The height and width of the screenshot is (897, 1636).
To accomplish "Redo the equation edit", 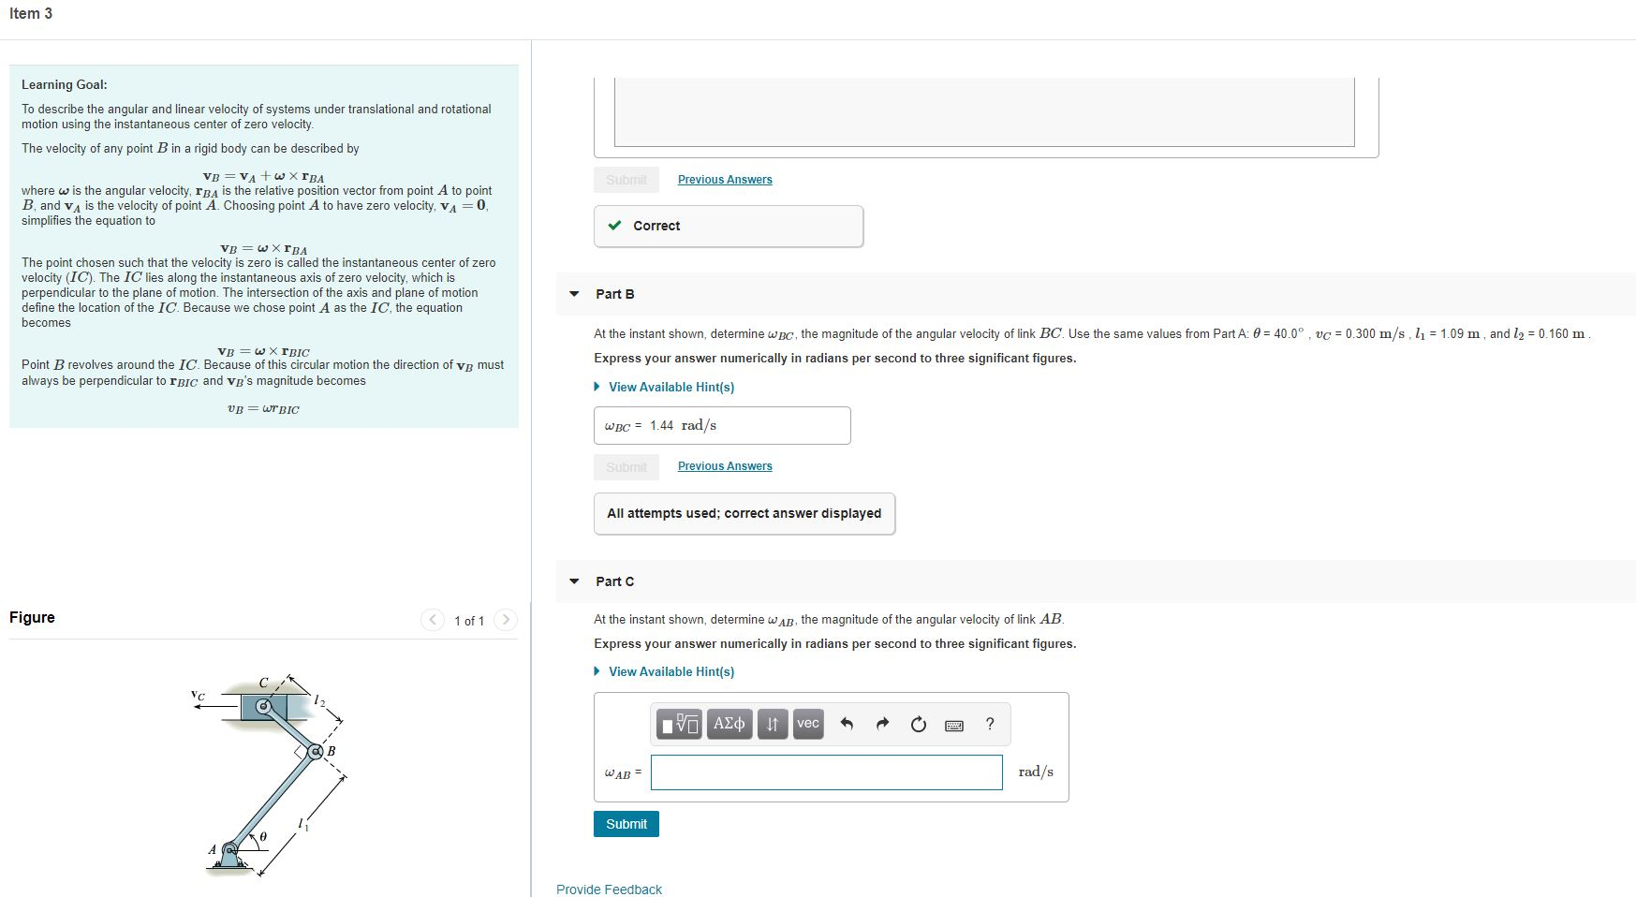I will 880,724.
